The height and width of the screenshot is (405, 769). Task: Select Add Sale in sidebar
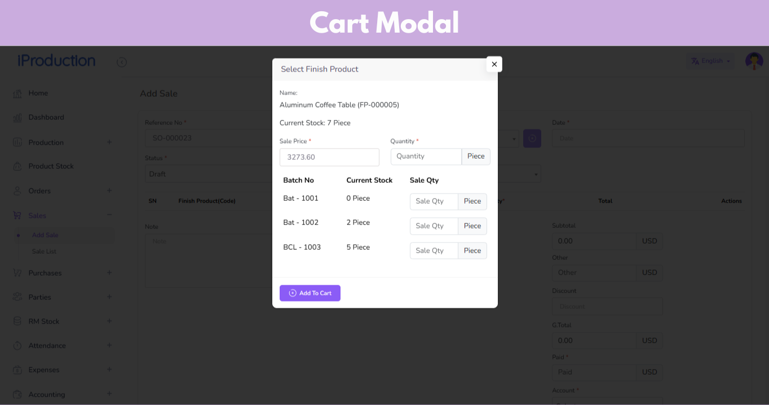[45, 235]
